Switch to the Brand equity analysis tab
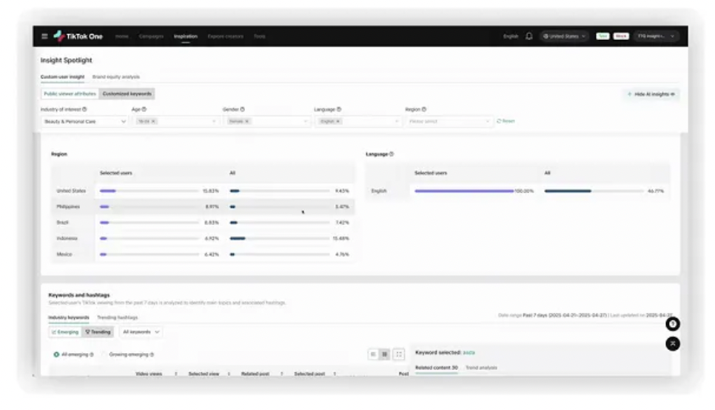715x410 pixels. coord(115,77)
